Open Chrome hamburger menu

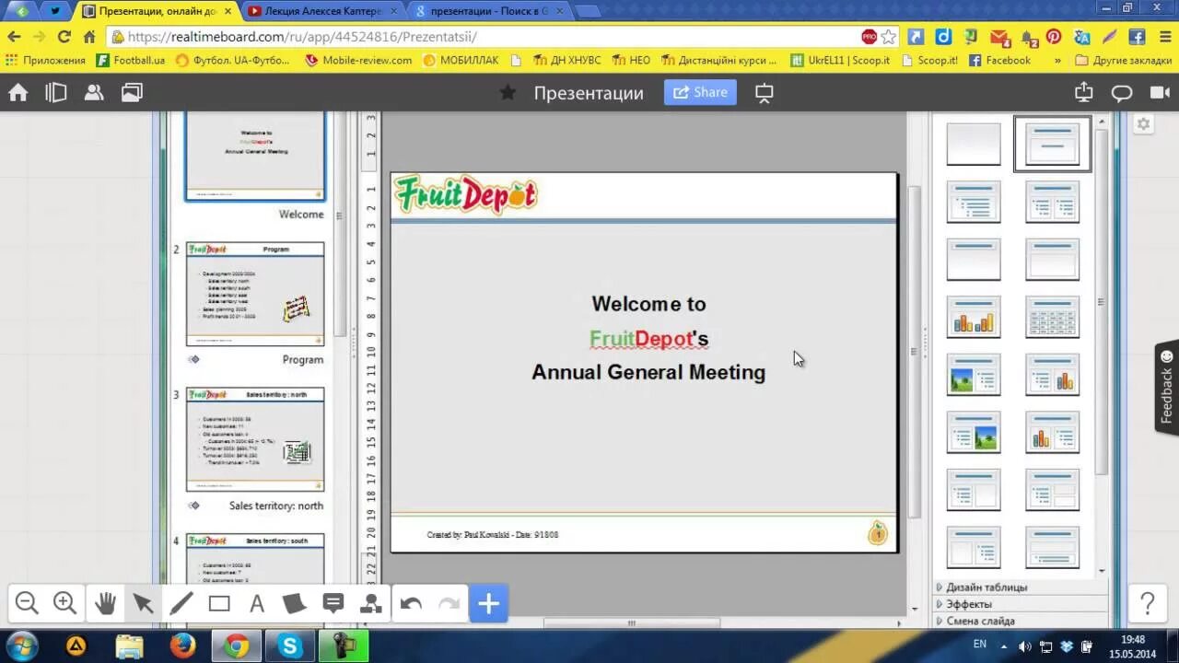tap(1164, 37)
